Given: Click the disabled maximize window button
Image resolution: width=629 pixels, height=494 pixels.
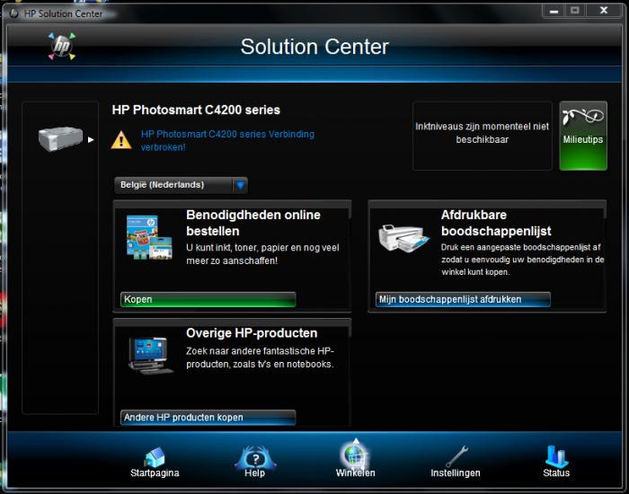Looking at the screenshot, I should [575, 11].
